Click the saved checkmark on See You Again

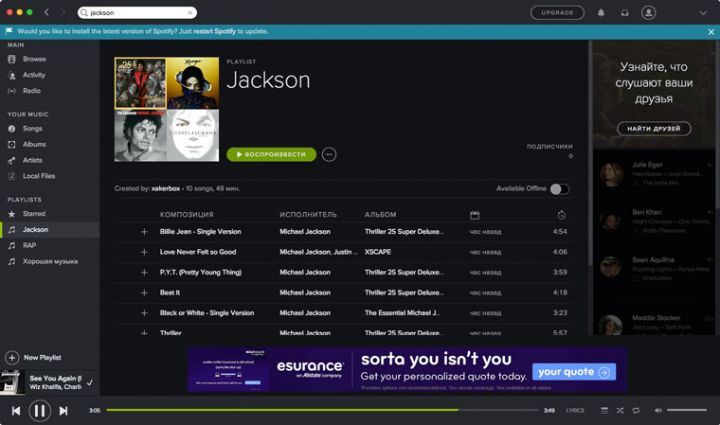(90, 382)
